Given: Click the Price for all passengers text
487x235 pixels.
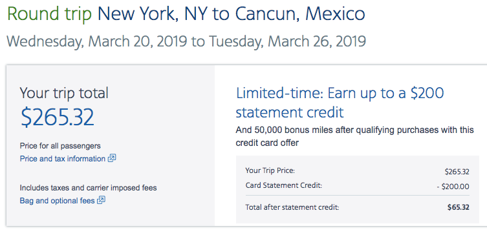Looking at the screenshot, I should pos(60,146).
